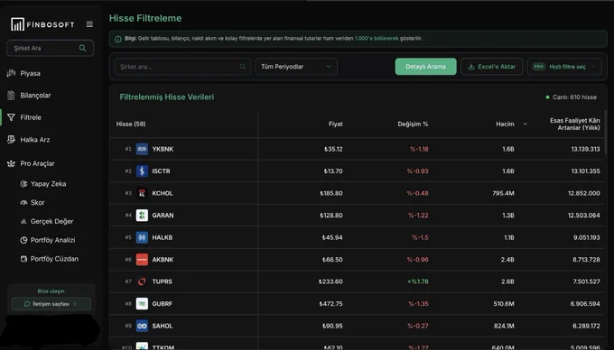Click the Hisse (59) column header
614x350 pixels.
131,124
